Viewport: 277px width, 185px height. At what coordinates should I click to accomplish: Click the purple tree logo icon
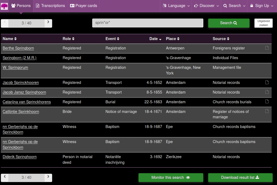(4, 6)
